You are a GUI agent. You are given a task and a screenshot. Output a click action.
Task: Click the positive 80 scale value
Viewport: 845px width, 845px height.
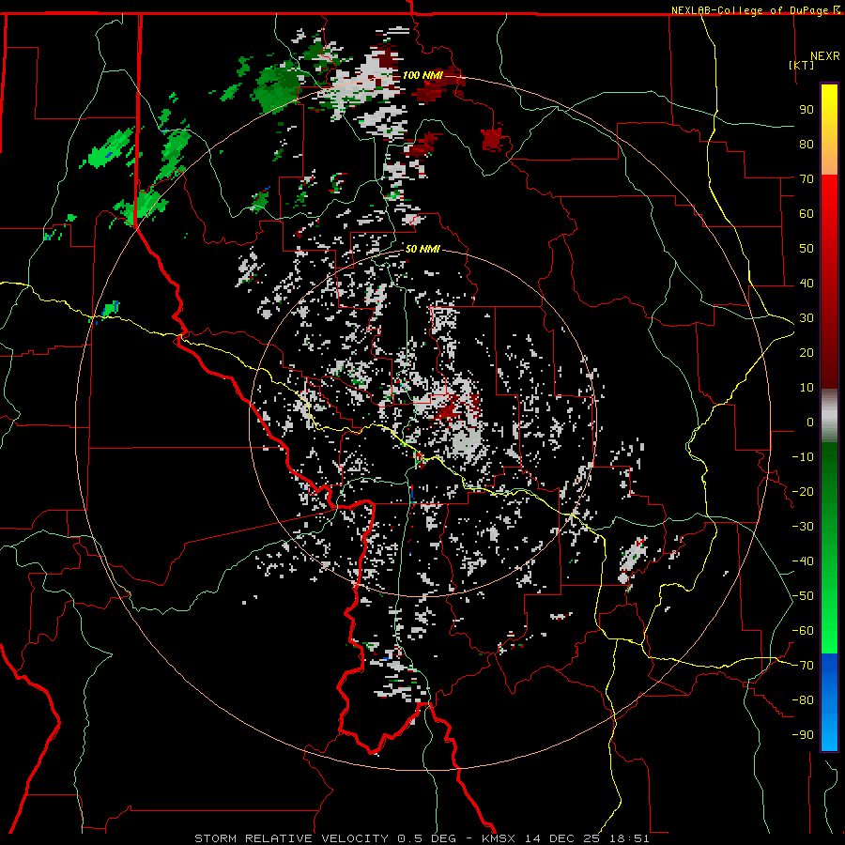pos(807,145)
